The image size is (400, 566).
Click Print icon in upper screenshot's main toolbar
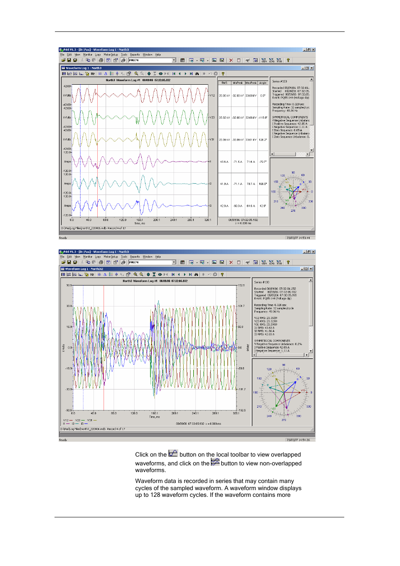[x=101, y=60]
